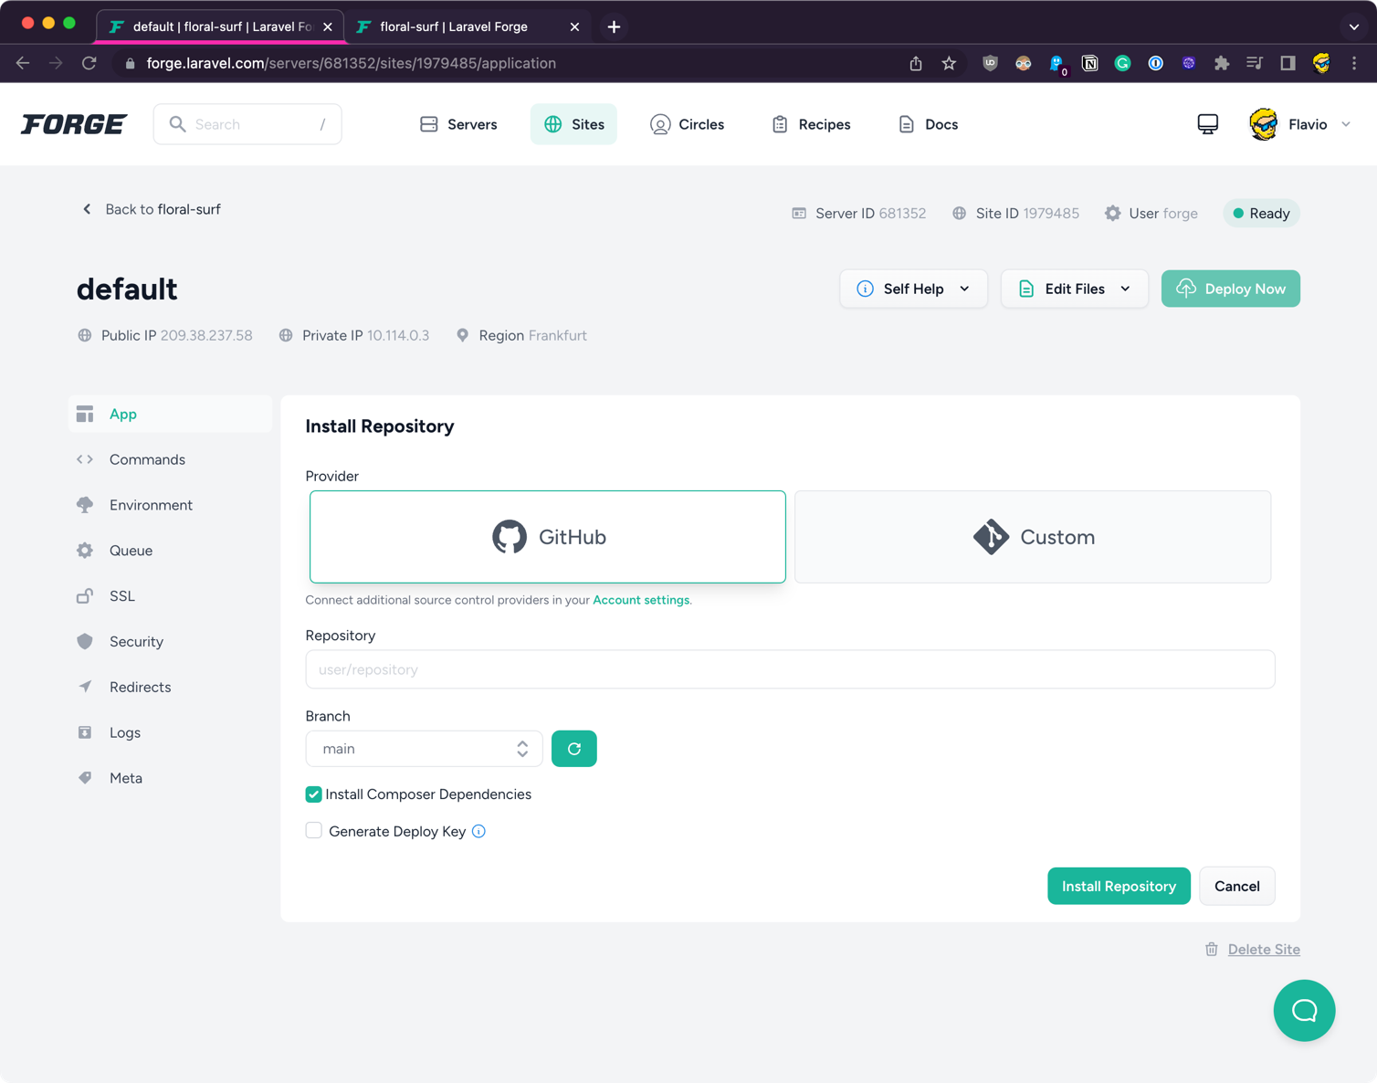This screenshot has width=1377, height=1083.
Task: Switch to the floral-surf browser tab
Action: tap(454, 26)
